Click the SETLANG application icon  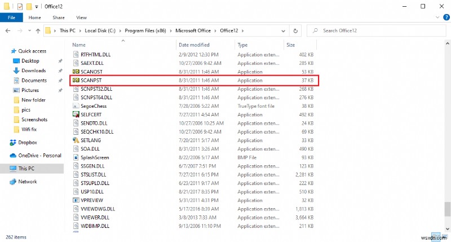[76, 140]
